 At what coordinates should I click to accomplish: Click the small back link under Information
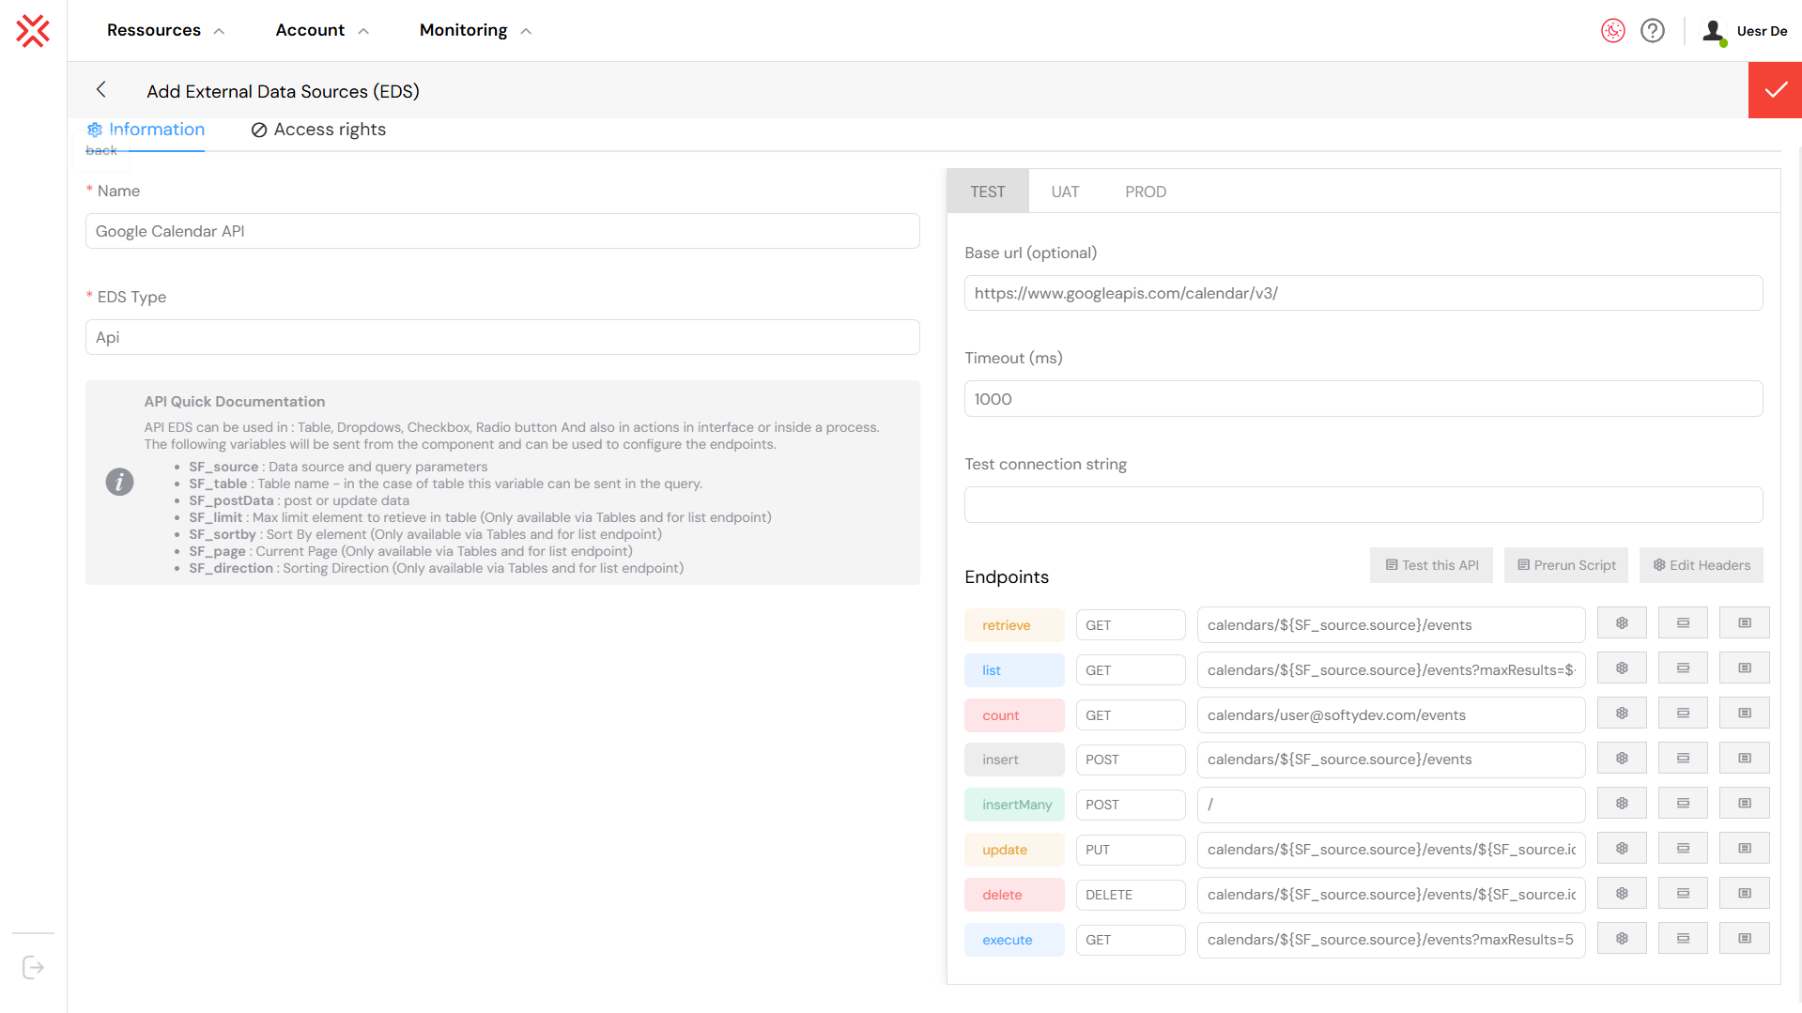(x=101, y=150)
